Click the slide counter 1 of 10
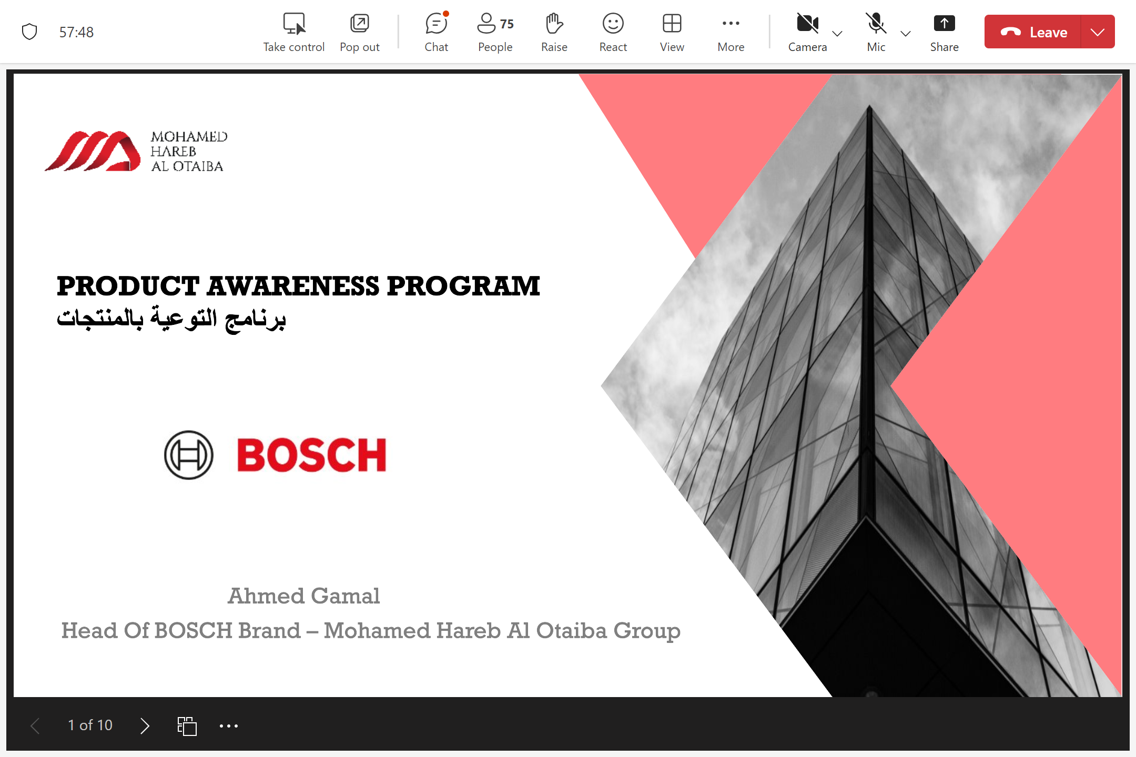 point(90,725)
